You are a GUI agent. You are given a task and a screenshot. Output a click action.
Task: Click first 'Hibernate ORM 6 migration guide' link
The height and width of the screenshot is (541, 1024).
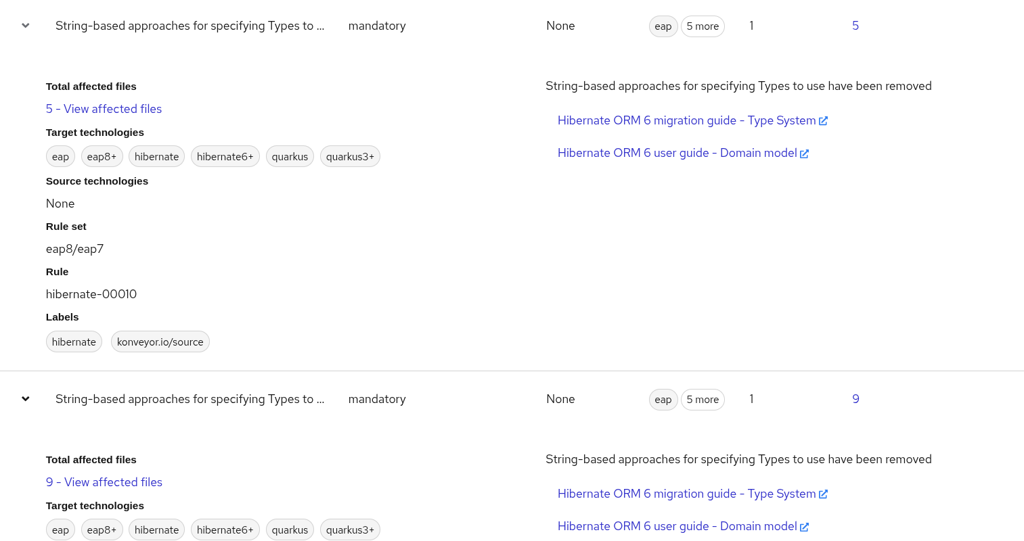pos(686,120)
